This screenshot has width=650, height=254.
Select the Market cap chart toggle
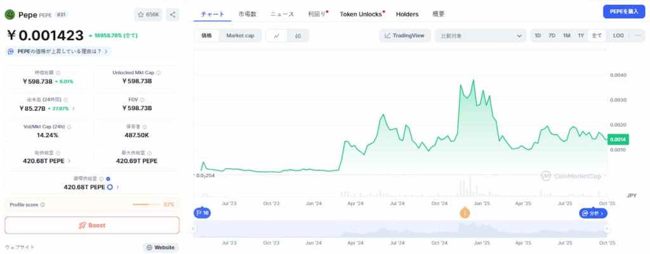[240, 36]
